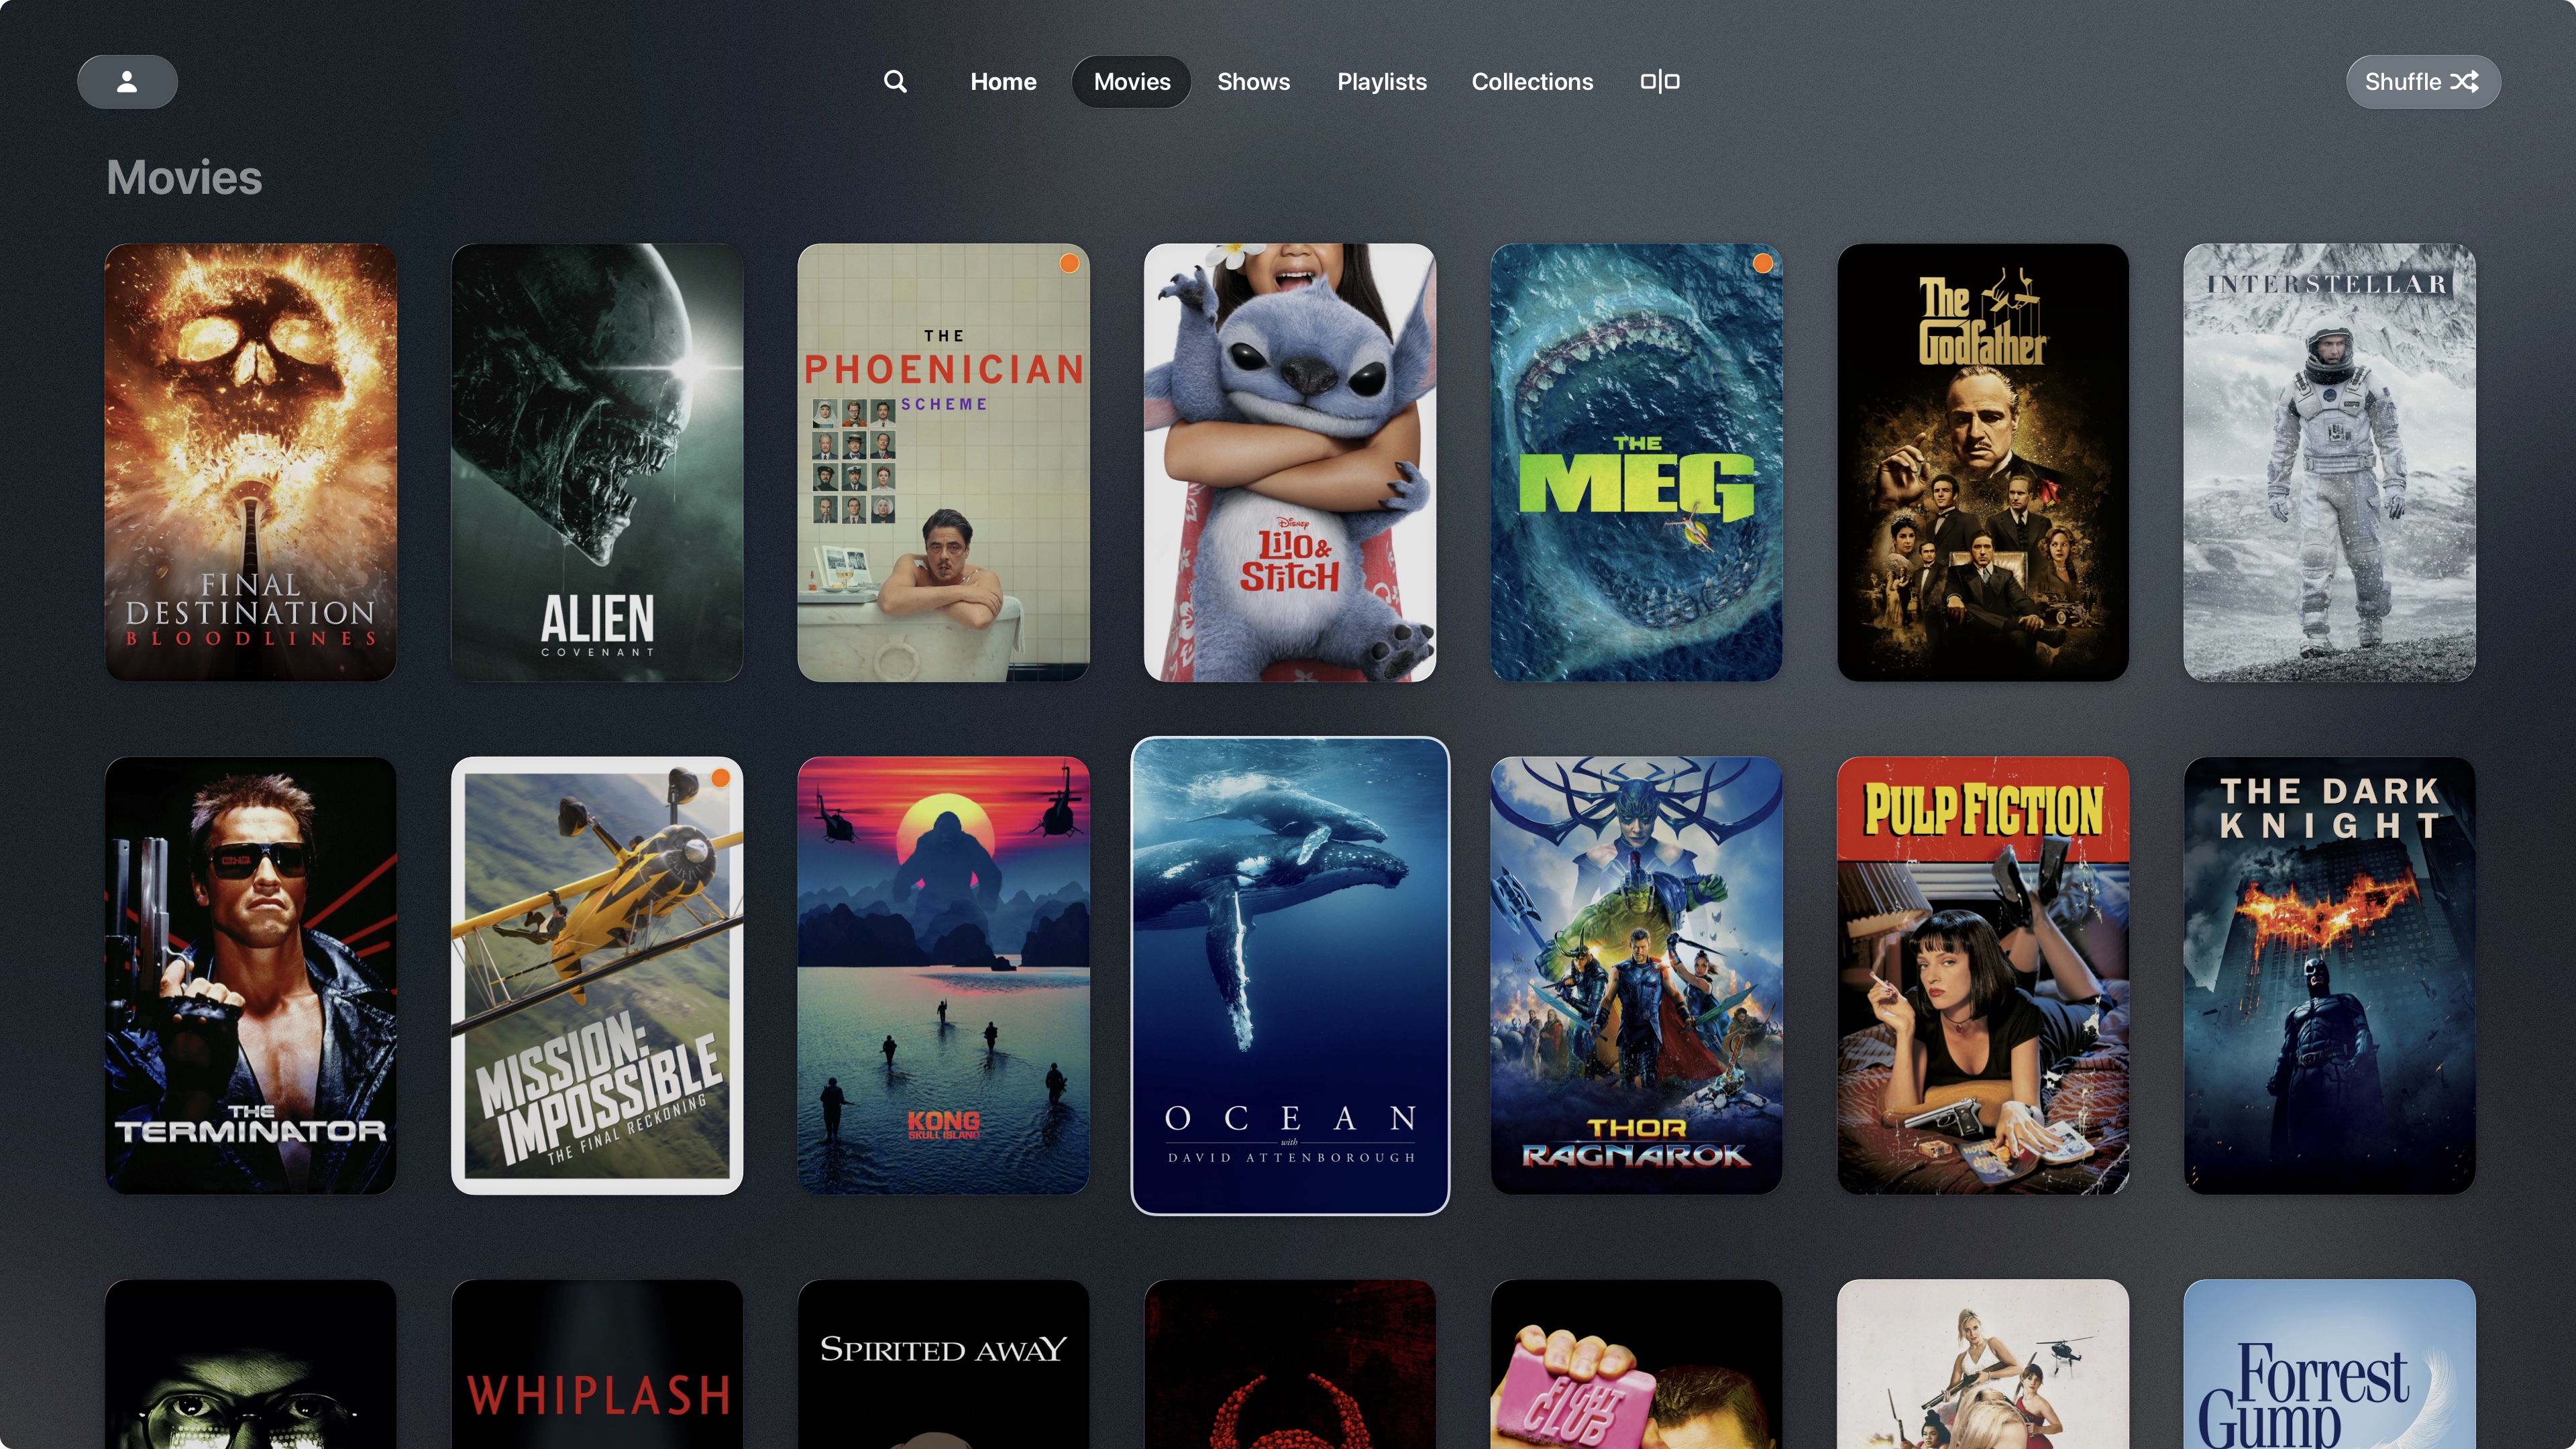Select the Lilo & Stitch poster
The height and width of the screenshot is (1449, 2576).
coord(1290,462)
